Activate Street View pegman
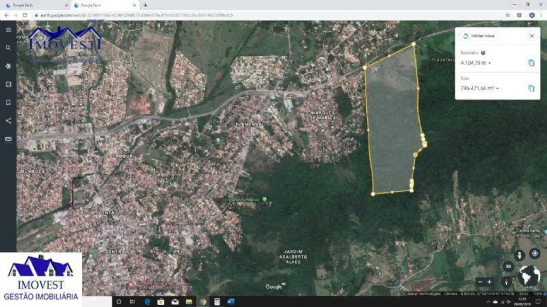 pos(520,255)
